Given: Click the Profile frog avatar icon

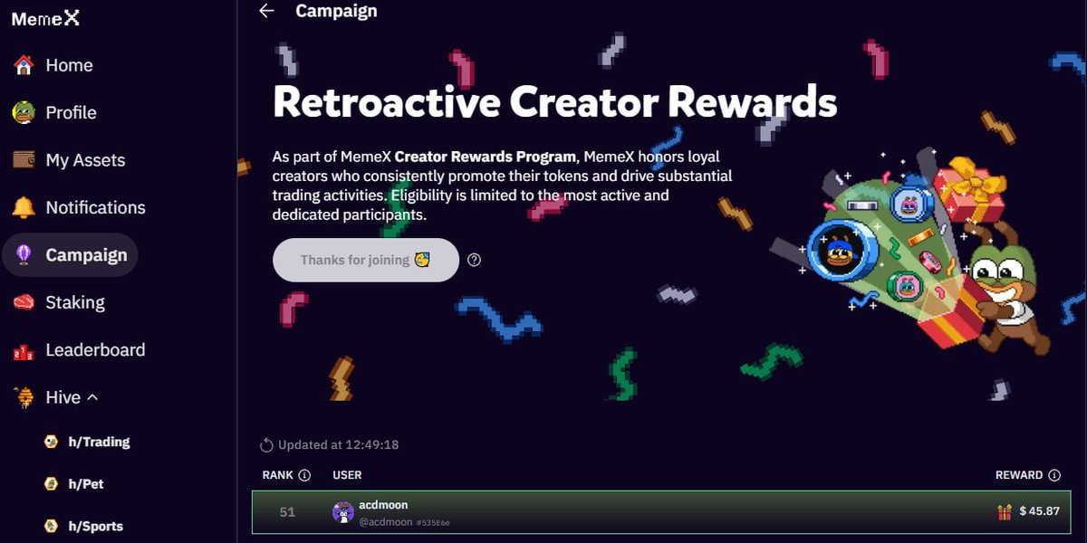Looking at the screenshot, I should (24, 112).
